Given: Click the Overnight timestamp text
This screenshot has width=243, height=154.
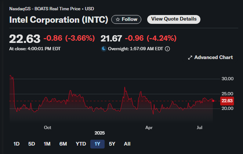Looking at the screenshot, I should tap(135, 49).
